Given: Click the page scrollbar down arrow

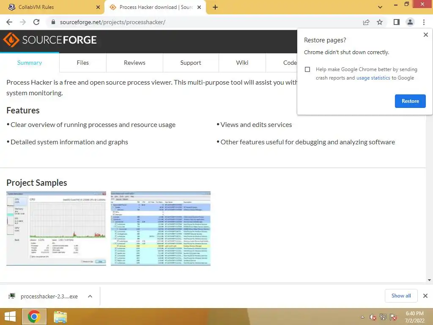Looking at the screenshot, I should 429,280.
